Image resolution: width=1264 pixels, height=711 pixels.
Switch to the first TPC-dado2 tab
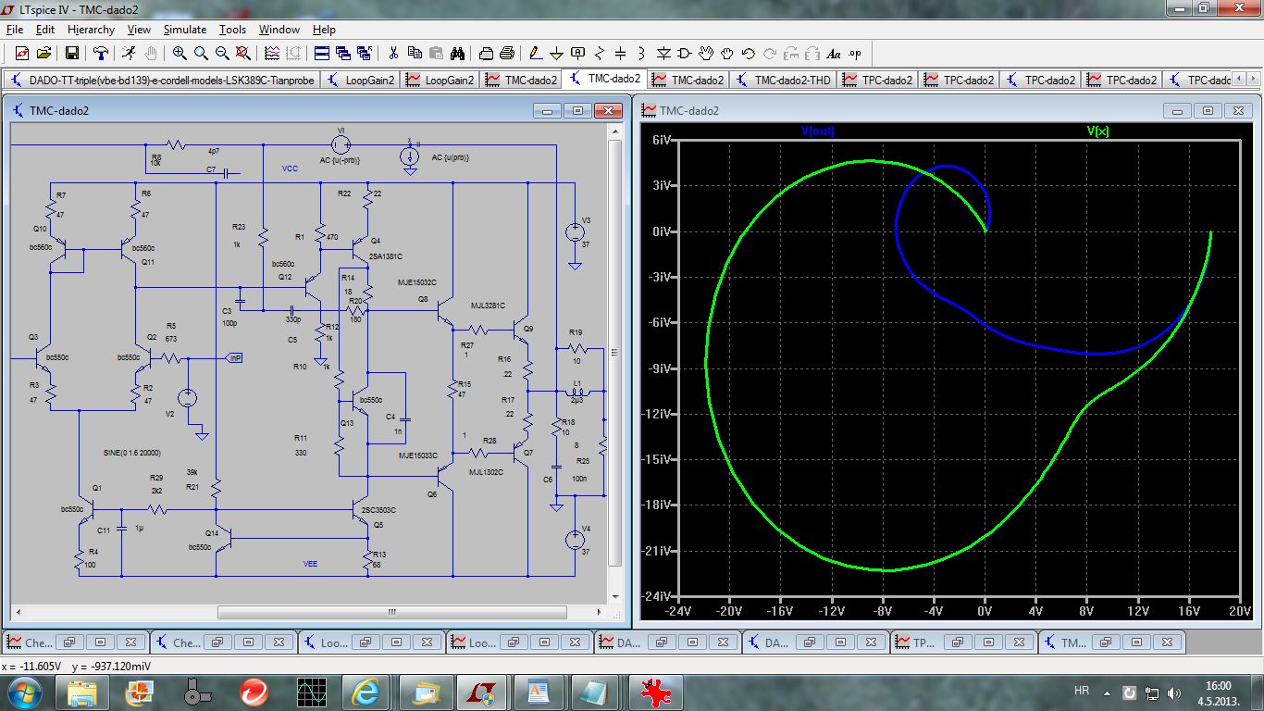tap(877, 80)
